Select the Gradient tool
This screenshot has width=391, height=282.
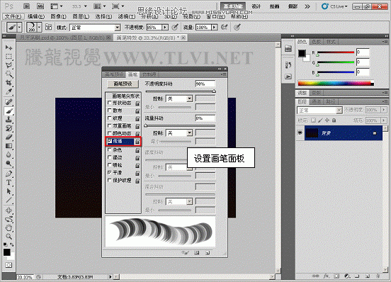(8, 146)
